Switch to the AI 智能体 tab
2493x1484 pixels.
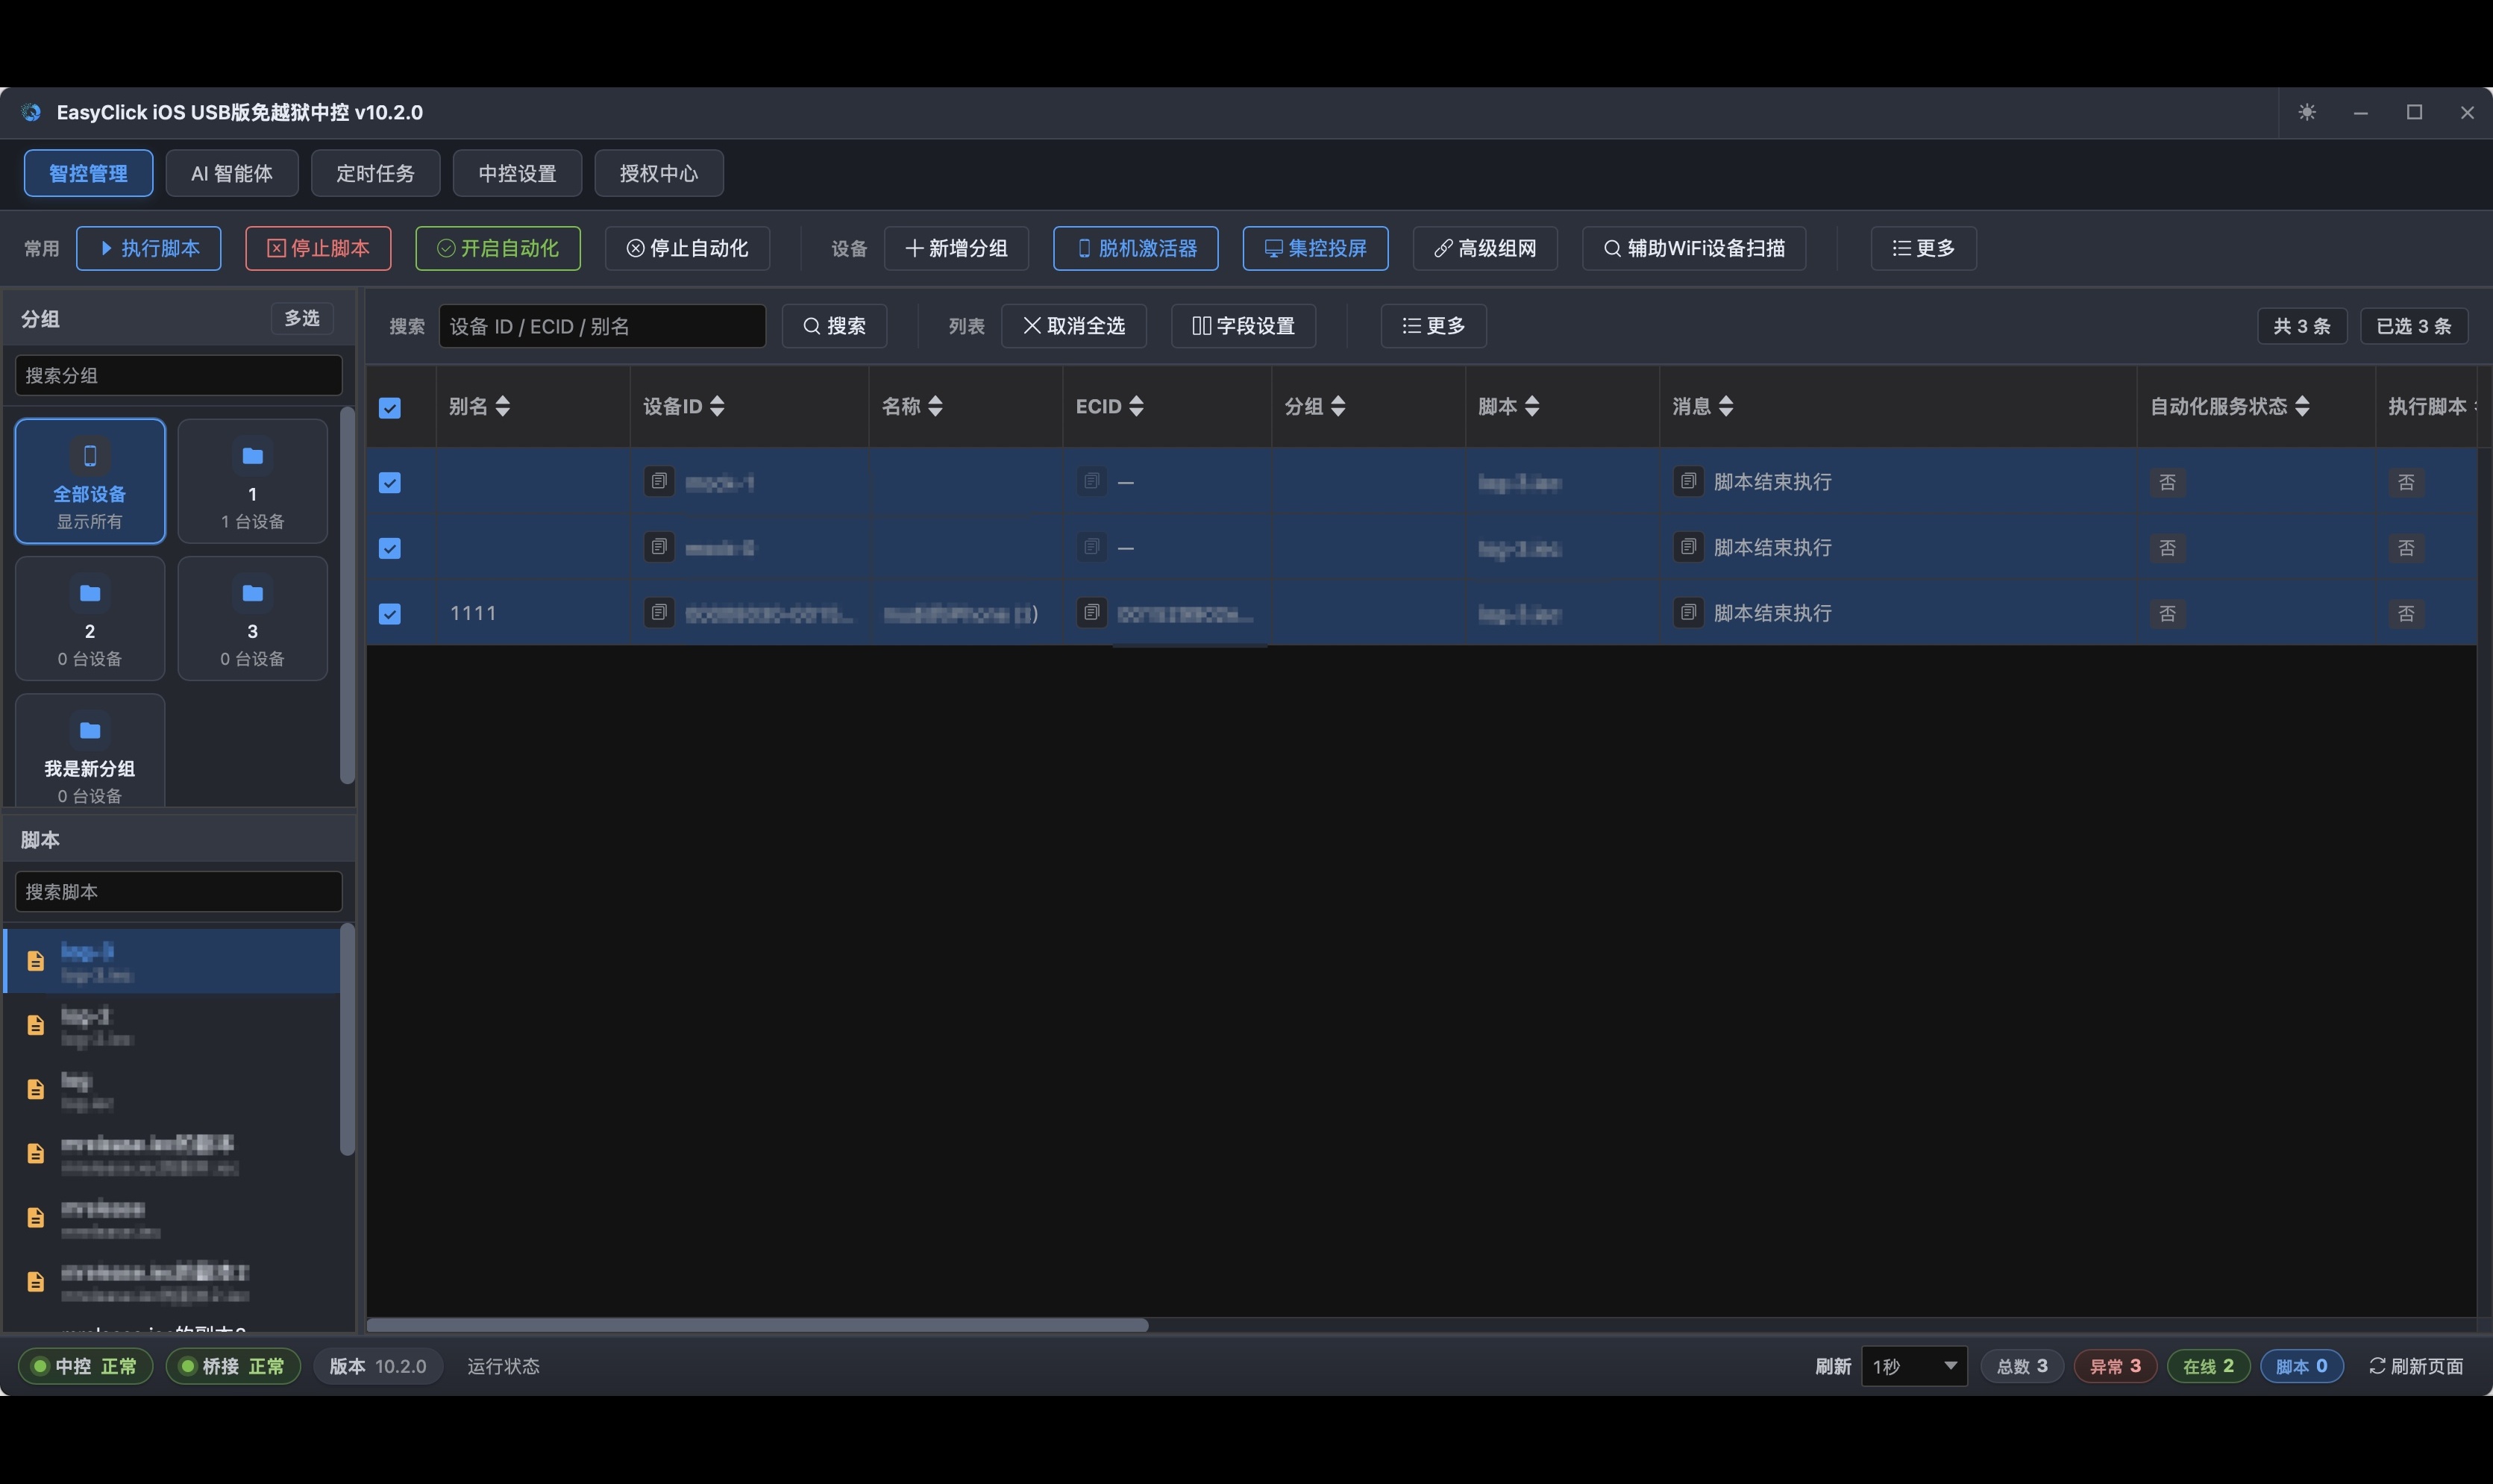[232, 173]
